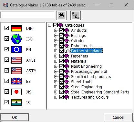Uncheck the DIN standard checkbox

coord(7,28)
